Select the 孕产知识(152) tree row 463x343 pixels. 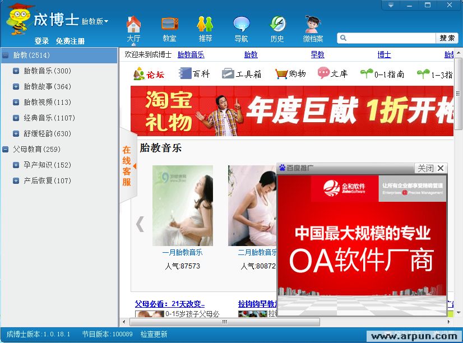click(x=59, y=165)
